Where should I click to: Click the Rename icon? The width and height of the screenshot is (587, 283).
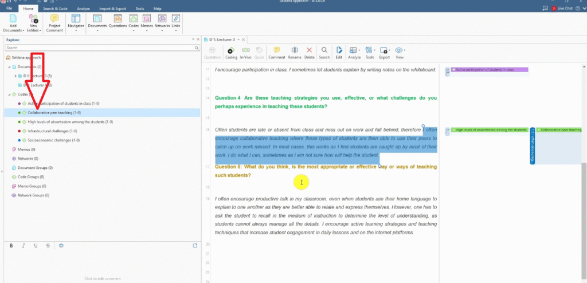pyautogui.click(x=295, y=52)
